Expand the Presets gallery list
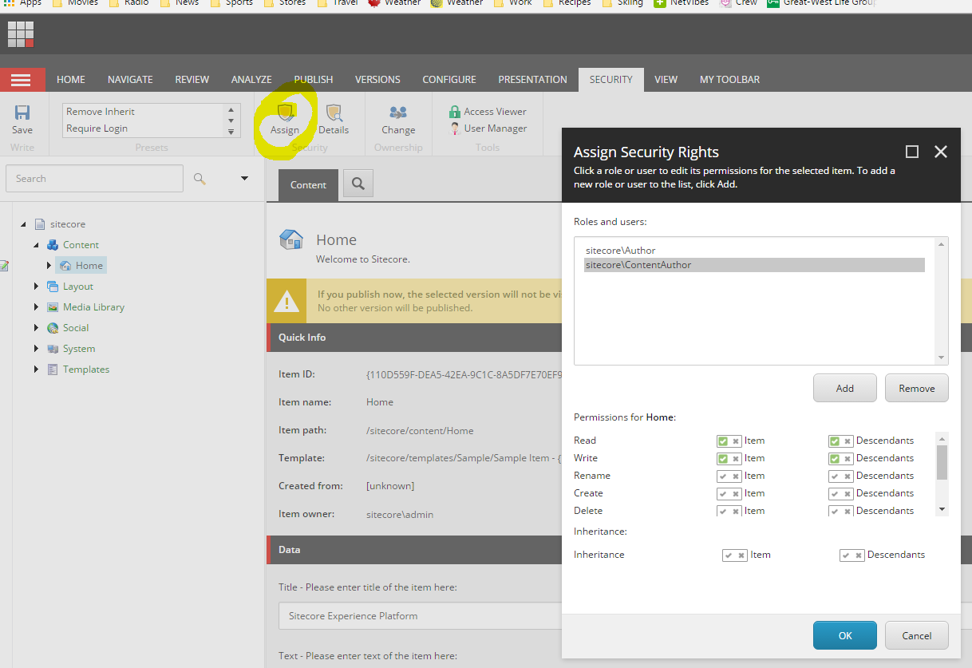Viewport: 972px width, 668px height. (x=231, y=132)
